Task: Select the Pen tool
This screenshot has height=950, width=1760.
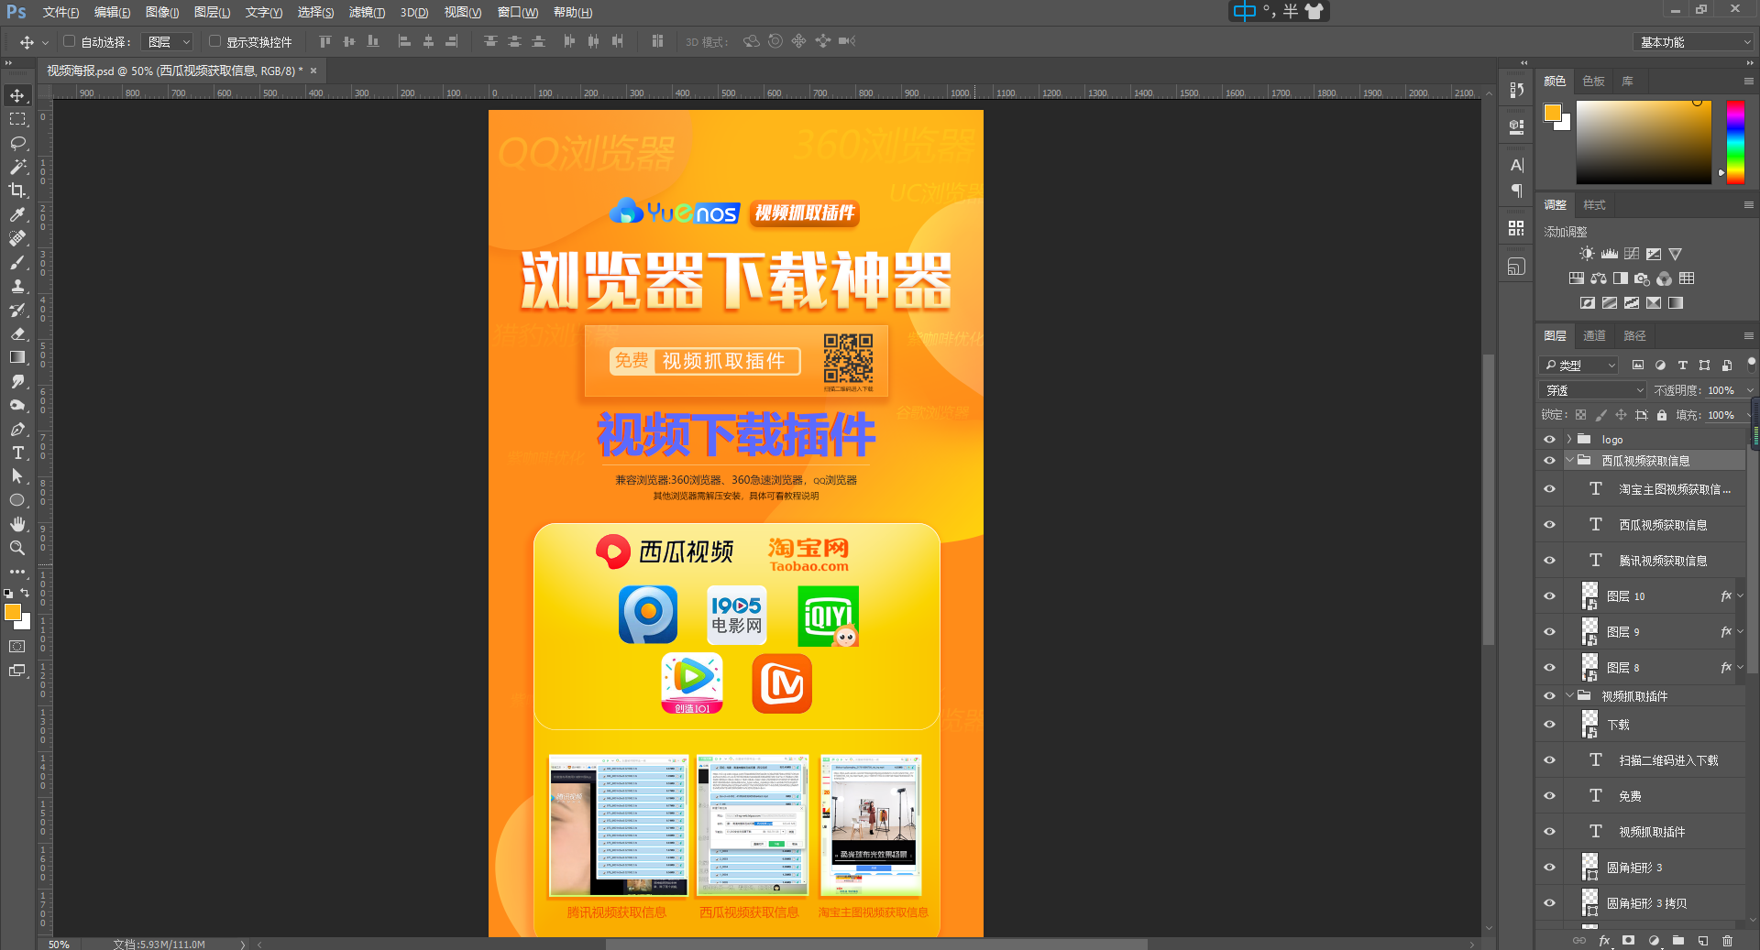Action: 17,429
